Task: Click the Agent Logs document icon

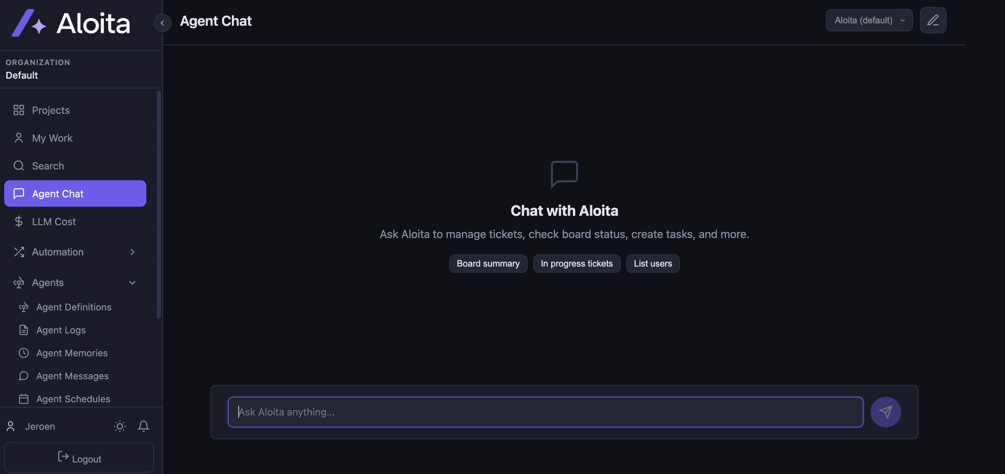Action: pyautogui.click(x=23, y=330)
